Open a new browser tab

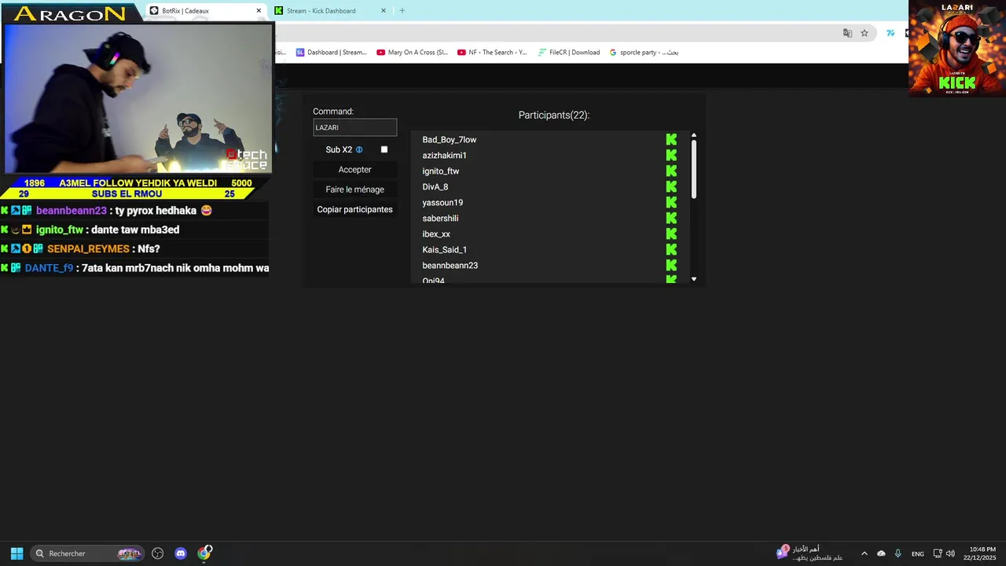coord(402,11)
